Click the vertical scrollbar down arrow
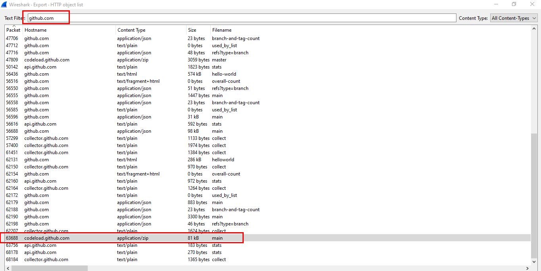Image resolution: width=541 pixels, height=271 pixels. pos(534,262)
